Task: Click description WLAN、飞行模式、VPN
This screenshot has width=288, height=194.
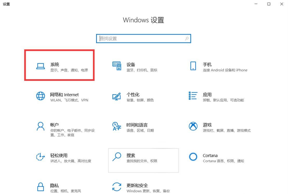Action: coord(69,100)
